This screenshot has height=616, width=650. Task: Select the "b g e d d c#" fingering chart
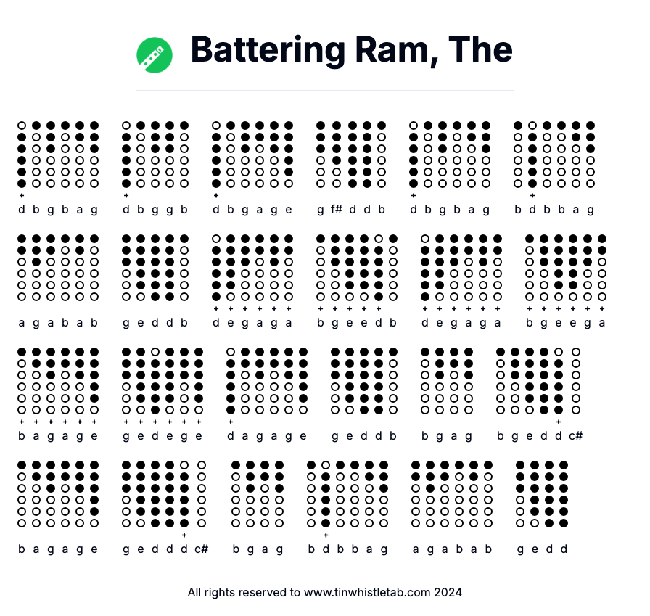click(x=538, y=381)
